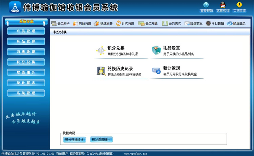Click the 快速消费 toolbar label
Viewport: 254px width, 156px height.
[x=106, y=23]
